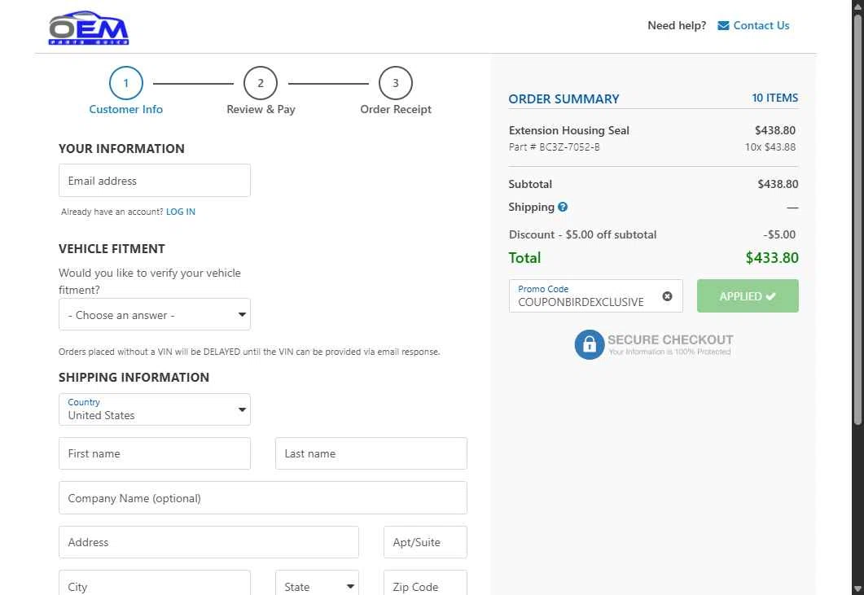Click the discount amount '-$5.00'
The height and width of the screenshot is (595, 864).
tap(779, 234)
